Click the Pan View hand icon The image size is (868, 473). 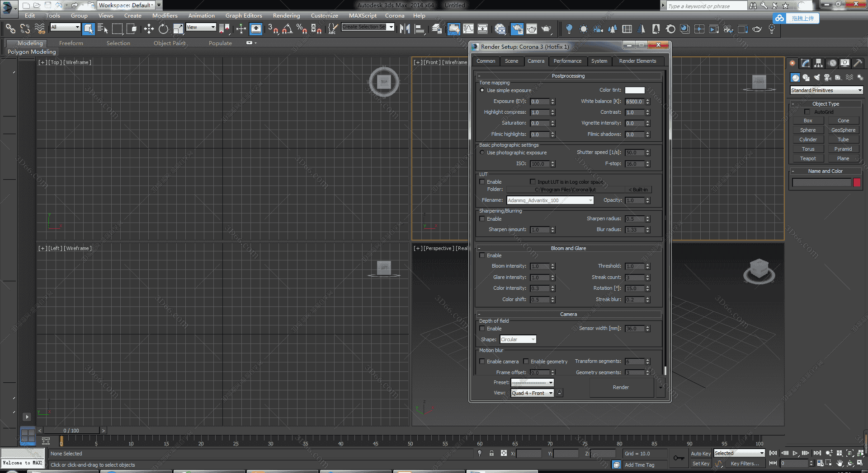pos(840,463)
